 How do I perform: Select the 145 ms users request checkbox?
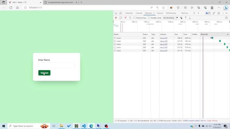[115, 41]
